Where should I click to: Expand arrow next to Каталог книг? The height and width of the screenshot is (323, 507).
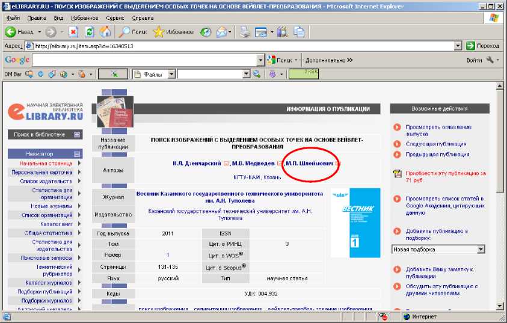pyautogui.click(x=79, y=224)
